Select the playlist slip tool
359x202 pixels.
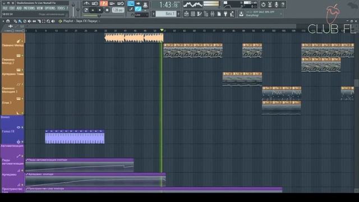click(34, 21)
